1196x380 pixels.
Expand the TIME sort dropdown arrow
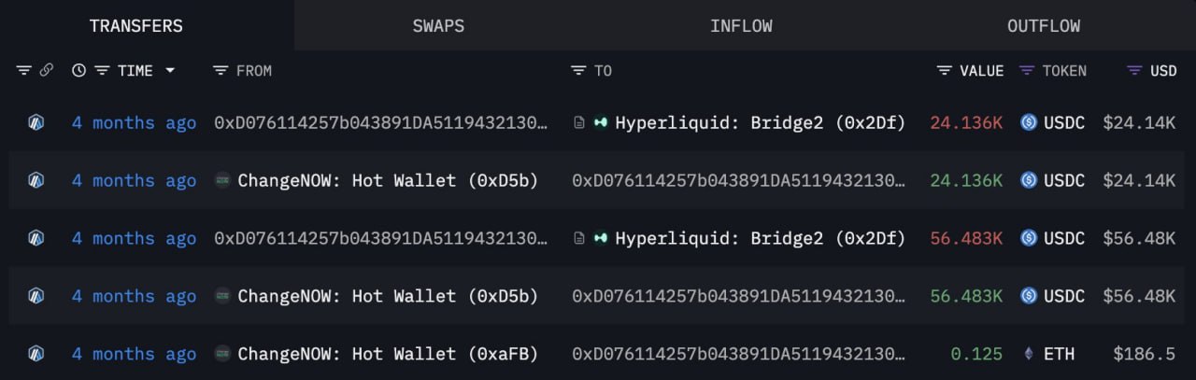click(x=170, y=71)
